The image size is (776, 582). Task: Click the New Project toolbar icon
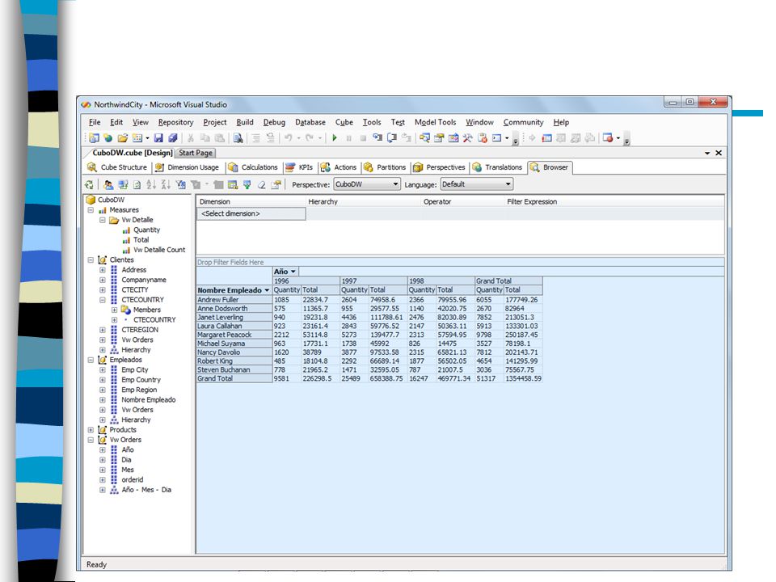click(94, 138)
